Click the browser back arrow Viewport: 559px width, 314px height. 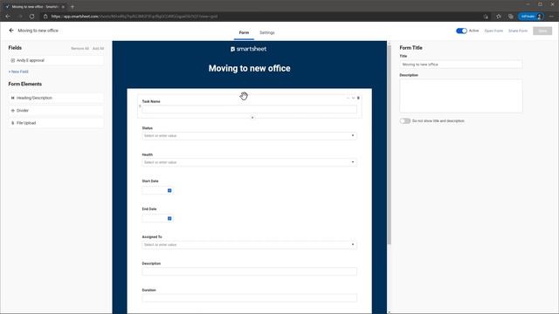point(8,17)
